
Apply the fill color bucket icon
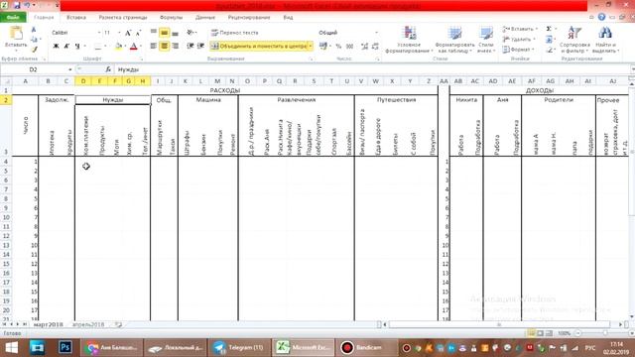119,47
